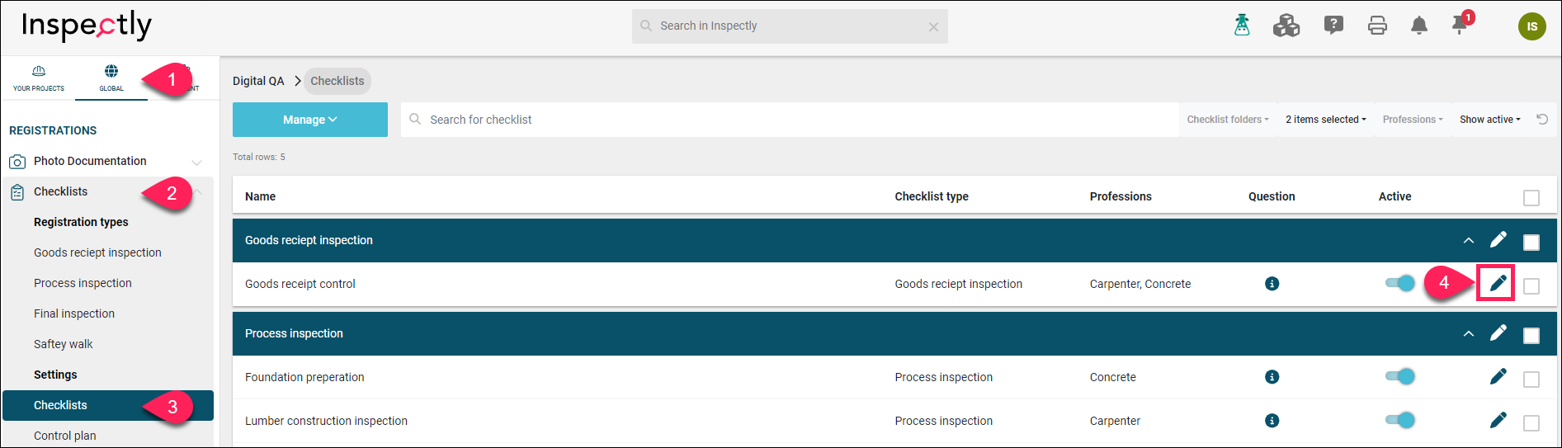Viewport: 1562px width, 448px height.
Task: Toggle active switch for Foundation preperation
Action: tap(1399, 377)
